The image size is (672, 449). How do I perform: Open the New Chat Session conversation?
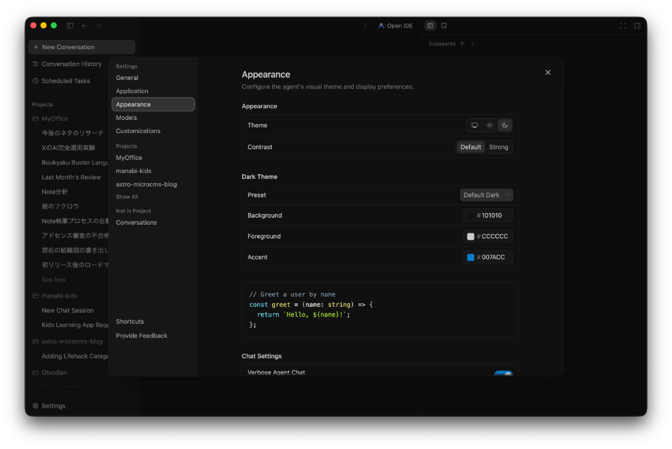[x=68, y=310]
